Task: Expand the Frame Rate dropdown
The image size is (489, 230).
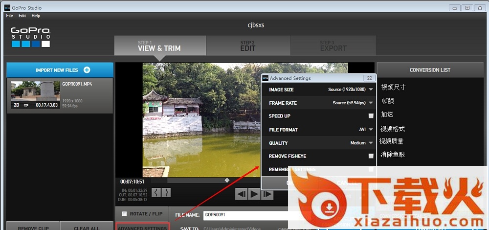Action: pos(371,103)
